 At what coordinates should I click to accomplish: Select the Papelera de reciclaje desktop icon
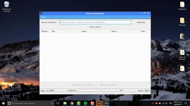click(7, 6)
